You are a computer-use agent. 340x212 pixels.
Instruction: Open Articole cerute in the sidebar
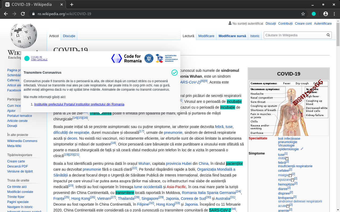17,121
